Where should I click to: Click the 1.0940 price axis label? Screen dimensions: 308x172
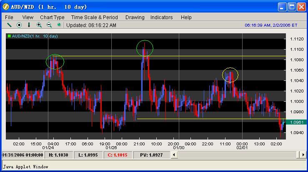click(x=297, y=132)
